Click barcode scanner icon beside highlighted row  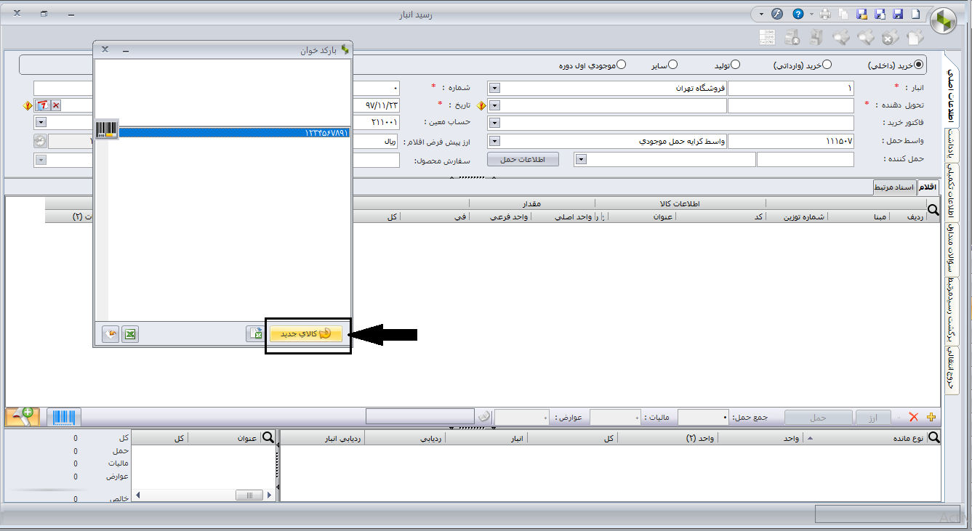[x=107, y=130]
